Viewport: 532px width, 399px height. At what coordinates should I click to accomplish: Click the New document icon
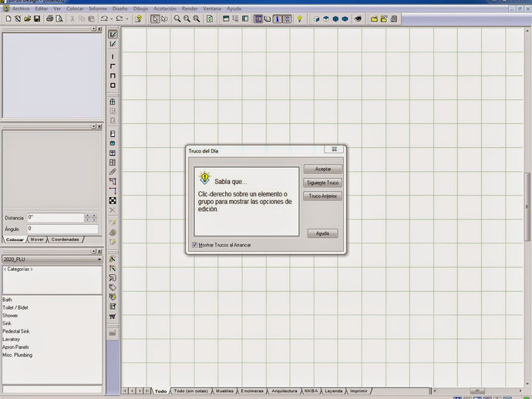point(8,18)
